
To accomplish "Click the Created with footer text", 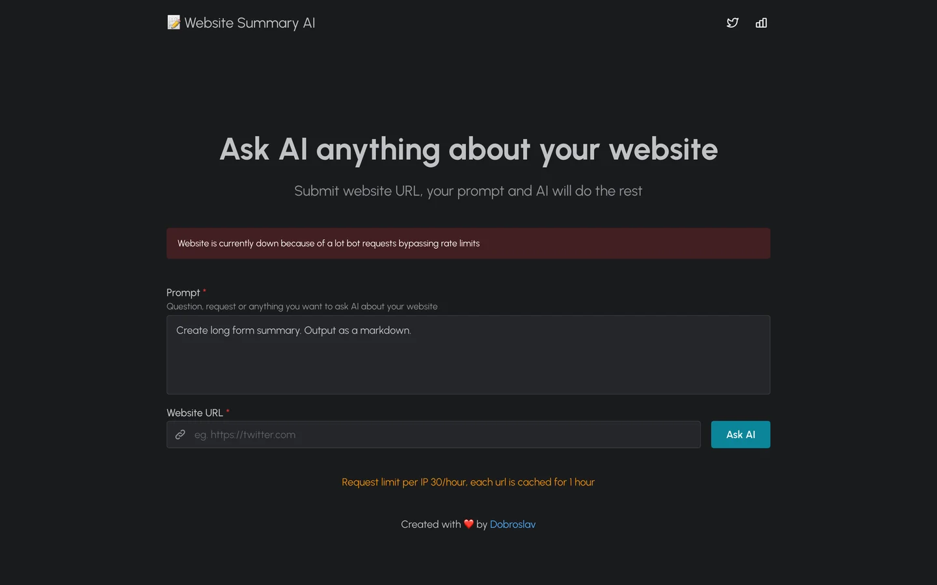I will coord(431,524).
